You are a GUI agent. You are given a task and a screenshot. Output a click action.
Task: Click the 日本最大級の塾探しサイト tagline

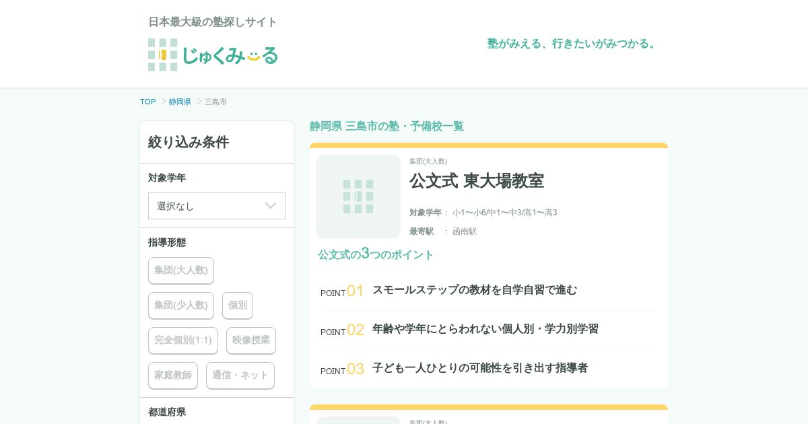[x=213, y=22]
